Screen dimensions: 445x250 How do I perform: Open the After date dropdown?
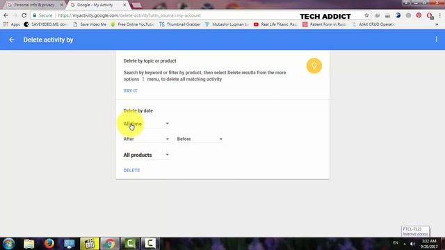146,139
